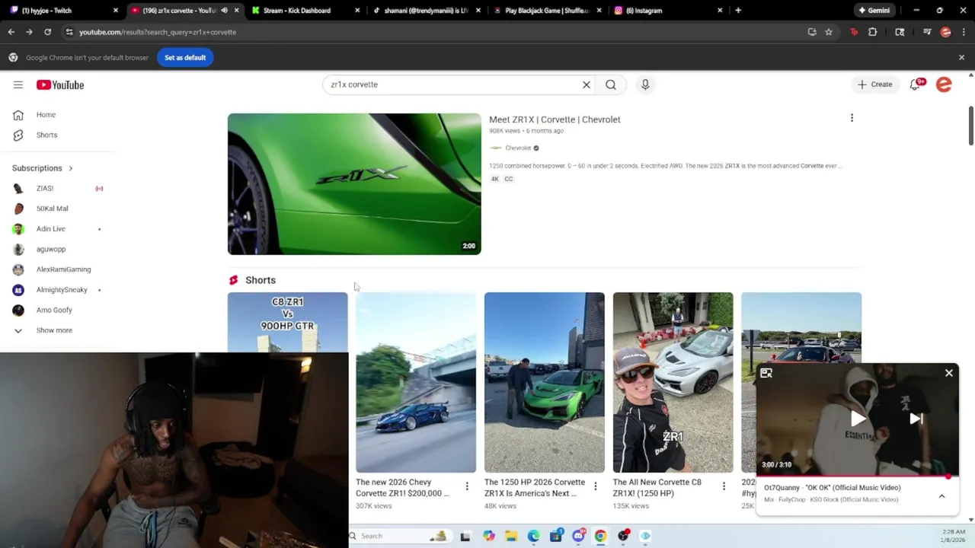Go back in Chrome
This screenshot has width=975, height=548.
[11, 32]
